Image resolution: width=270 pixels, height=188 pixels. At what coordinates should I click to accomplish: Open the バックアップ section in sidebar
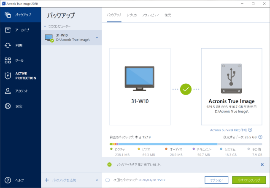click(x=20, y=15)
